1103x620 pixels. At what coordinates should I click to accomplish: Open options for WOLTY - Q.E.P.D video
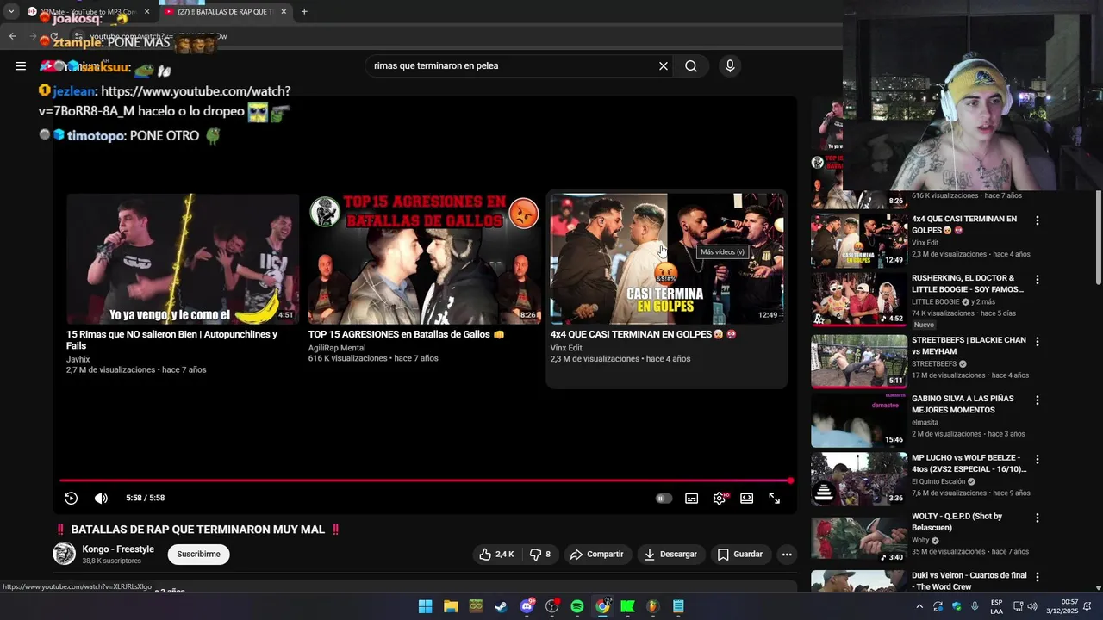click(x=1038, y=518)
